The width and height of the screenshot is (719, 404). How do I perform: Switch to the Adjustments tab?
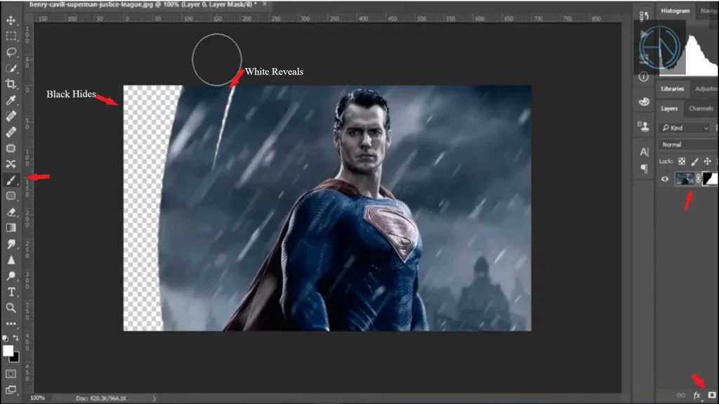[705, 89]
